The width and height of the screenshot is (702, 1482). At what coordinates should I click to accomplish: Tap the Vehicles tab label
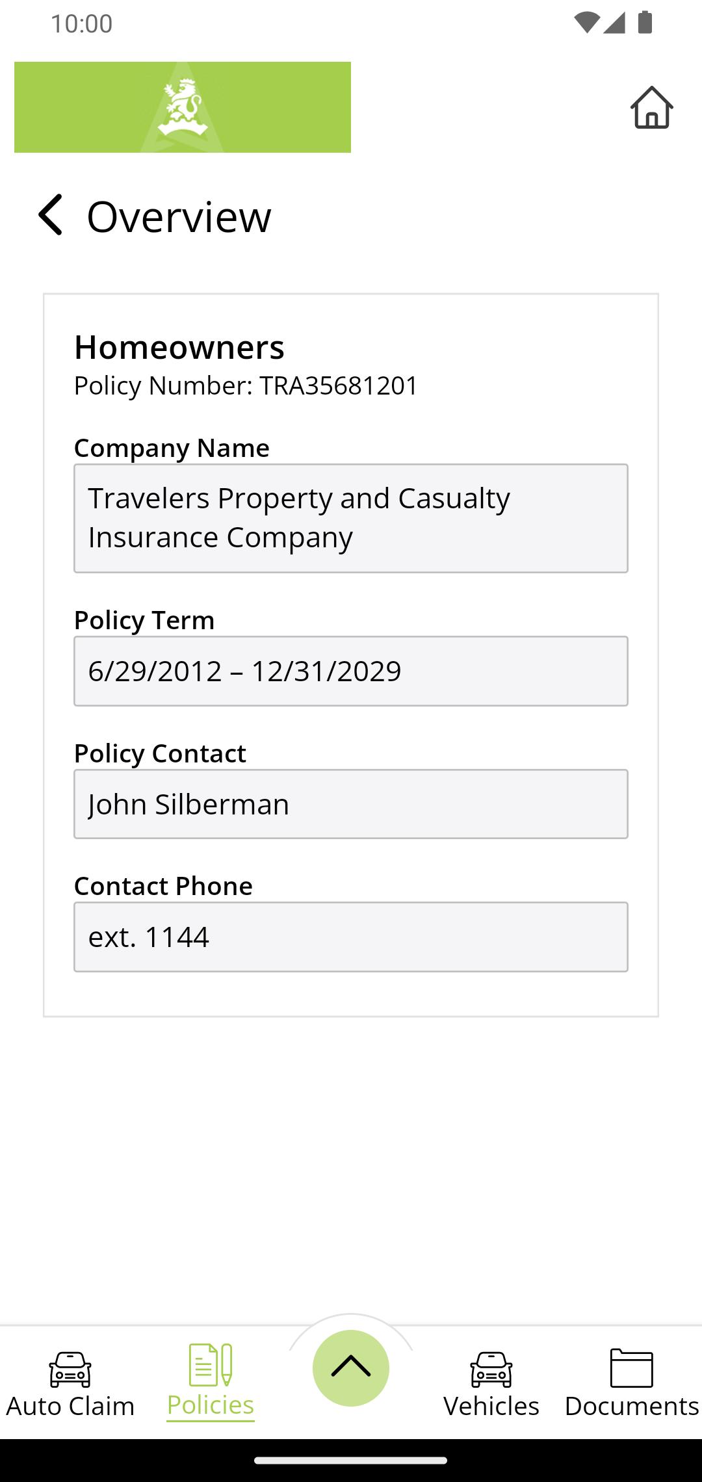[x=491, y=1406]
